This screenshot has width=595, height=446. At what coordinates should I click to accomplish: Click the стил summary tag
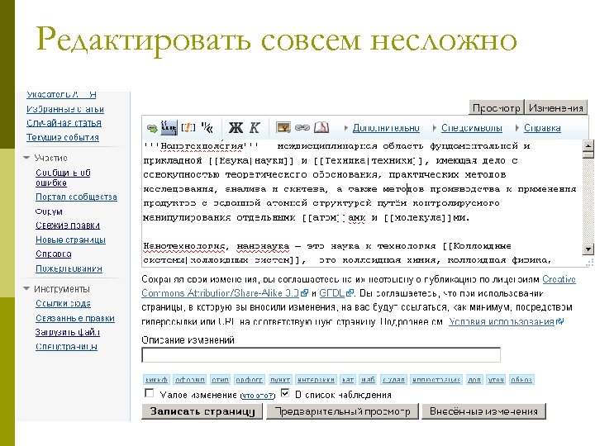[x=220, y=379]
